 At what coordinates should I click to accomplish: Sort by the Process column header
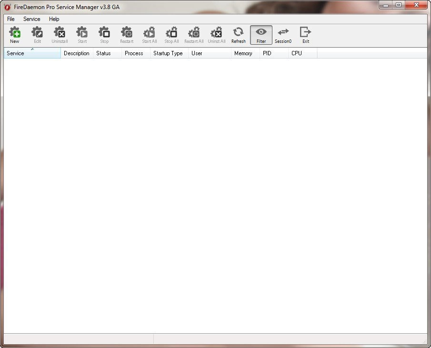pos(136,53)
